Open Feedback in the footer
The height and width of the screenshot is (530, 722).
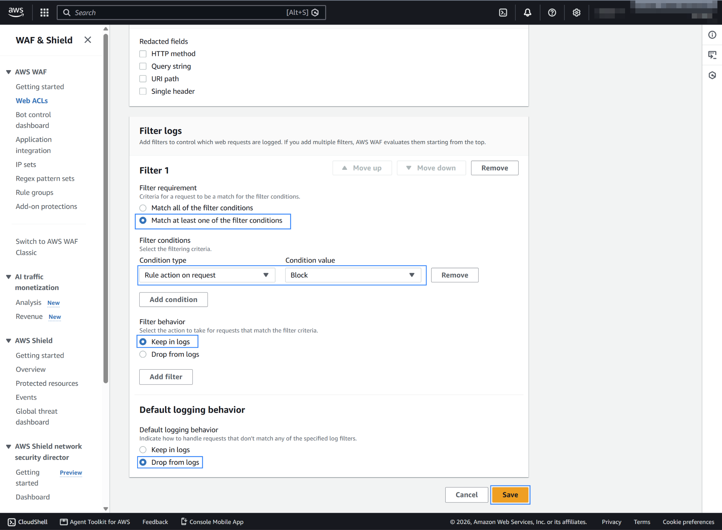tap(155, 522)
